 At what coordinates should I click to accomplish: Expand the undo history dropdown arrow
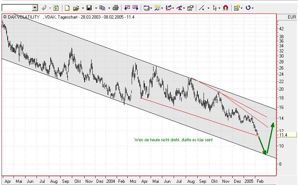(x=50, y=8)
